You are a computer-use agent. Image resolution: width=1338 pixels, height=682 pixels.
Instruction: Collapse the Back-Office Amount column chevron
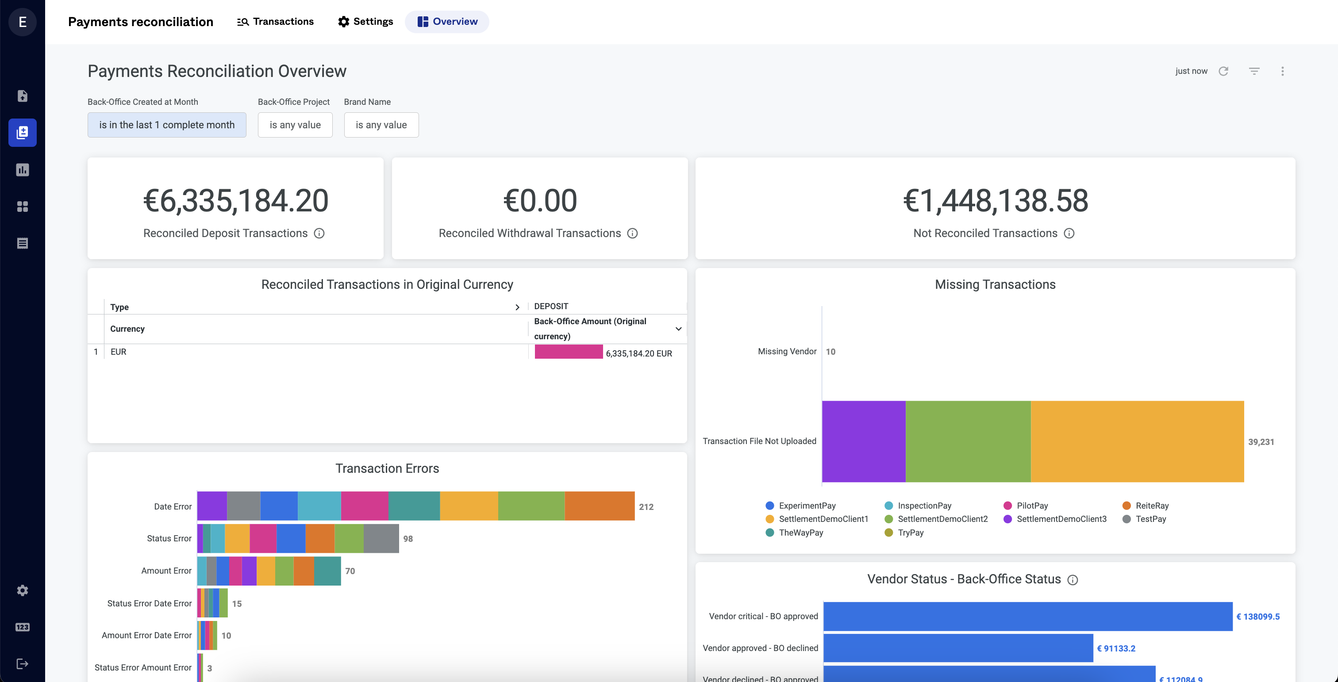(678, 329)
